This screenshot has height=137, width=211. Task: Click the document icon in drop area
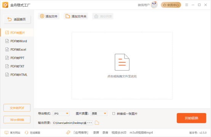(x=122, y=62)
